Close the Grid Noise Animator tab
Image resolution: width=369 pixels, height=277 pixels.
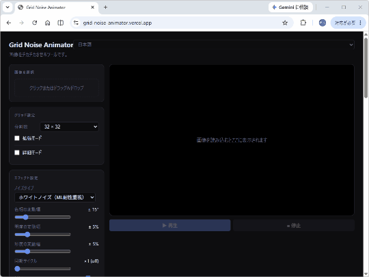pos(92,8)
